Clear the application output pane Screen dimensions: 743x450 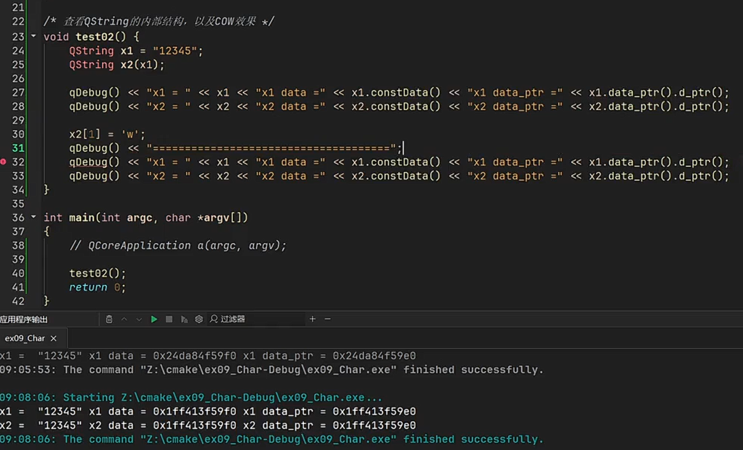[109, 319]
